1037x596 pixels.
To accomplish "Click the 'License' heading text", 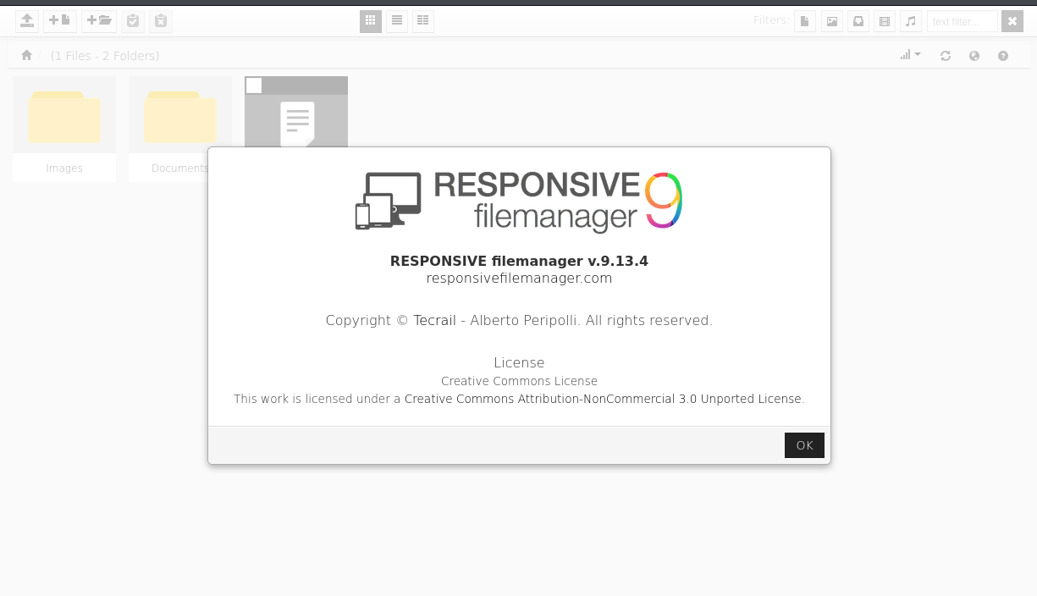I will (x=519, y=362).
